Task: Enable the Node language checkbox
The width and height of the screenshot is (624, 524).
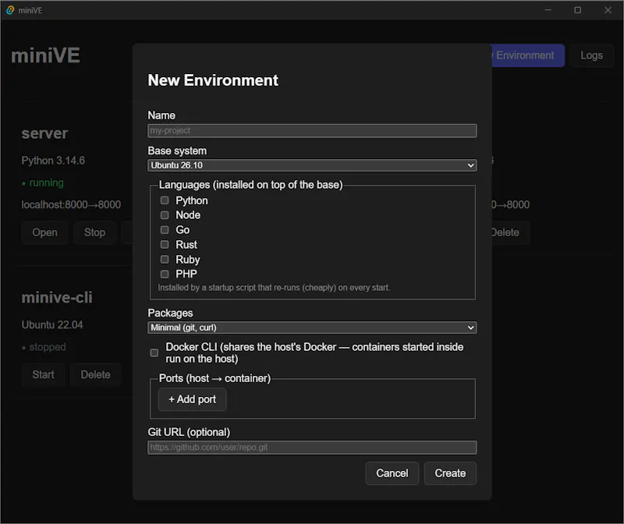Action: coord(165,215)
